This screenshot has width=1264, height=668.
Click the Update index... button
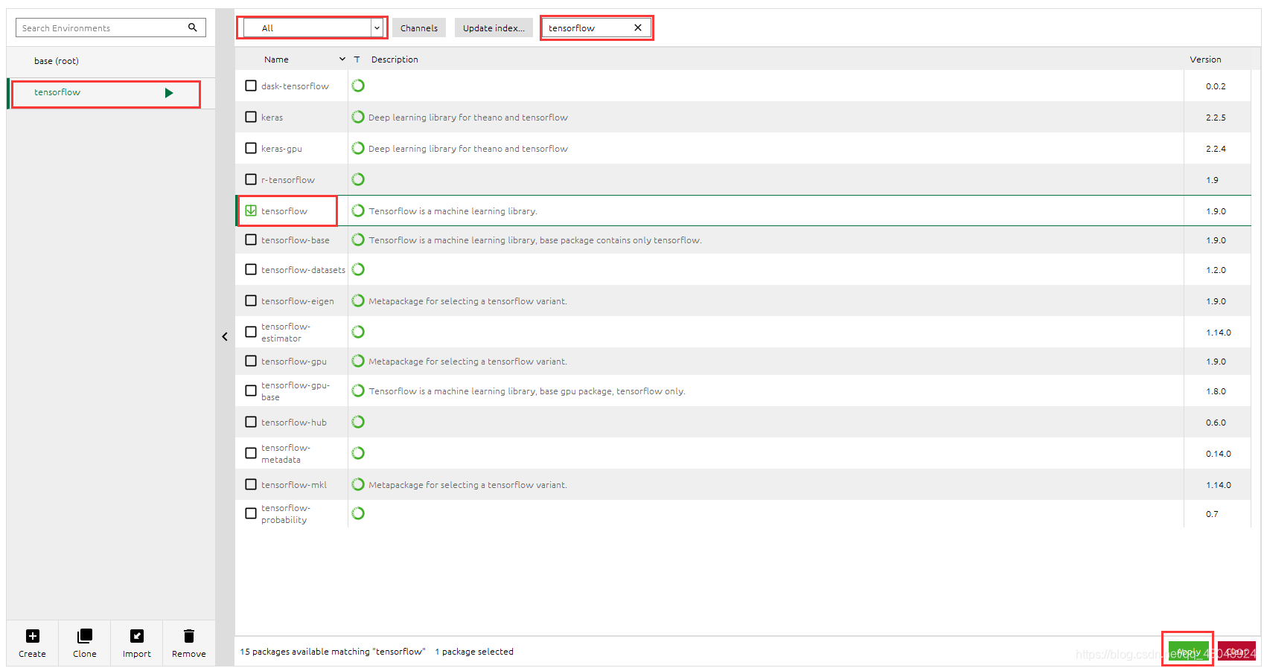point(494,28)
